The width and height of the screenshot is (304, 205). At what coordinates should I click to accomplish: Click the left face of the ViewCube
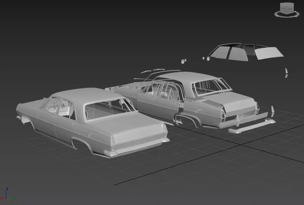point(283,8)
